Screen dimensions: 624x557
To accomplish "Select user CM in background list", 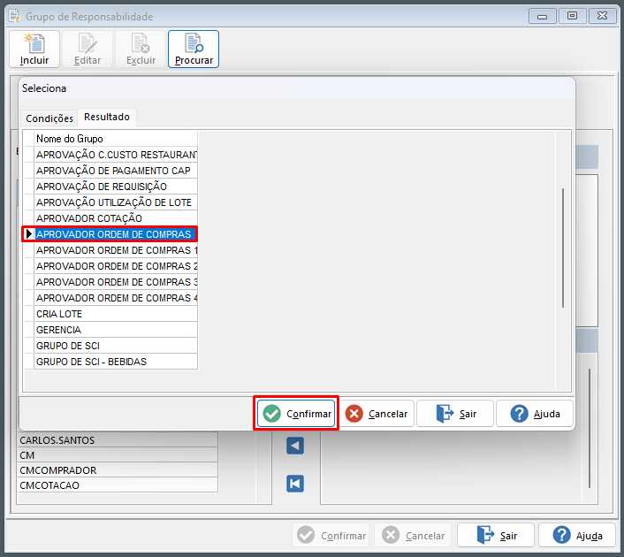I will [x=118, y=455].
